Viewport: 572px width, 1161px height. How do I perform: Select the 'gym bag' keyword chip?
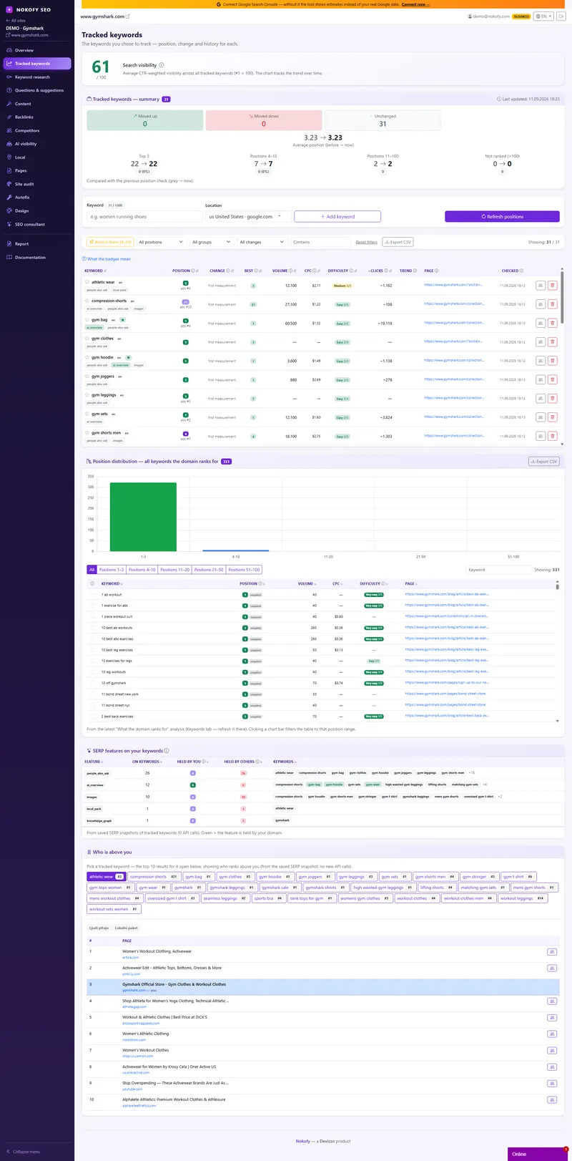[x=199, y=877]
